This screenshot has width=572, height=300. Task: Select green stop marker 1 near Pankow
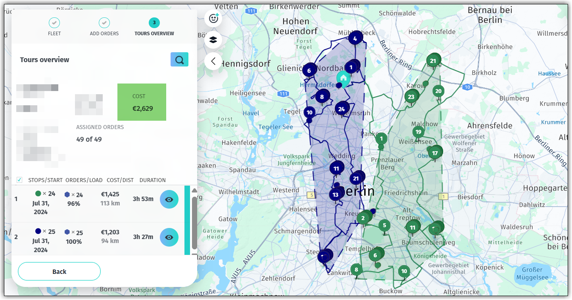[381, 139]
